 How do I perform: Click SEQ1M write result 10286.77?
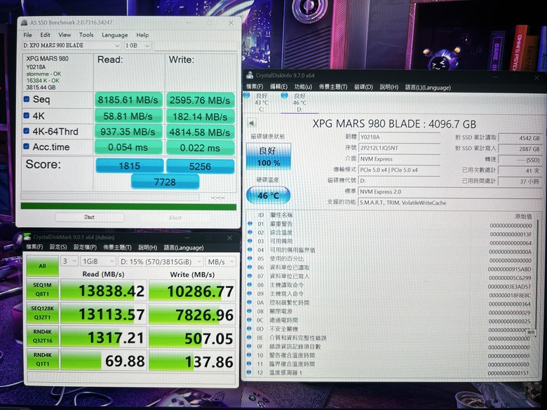point(192,291)
